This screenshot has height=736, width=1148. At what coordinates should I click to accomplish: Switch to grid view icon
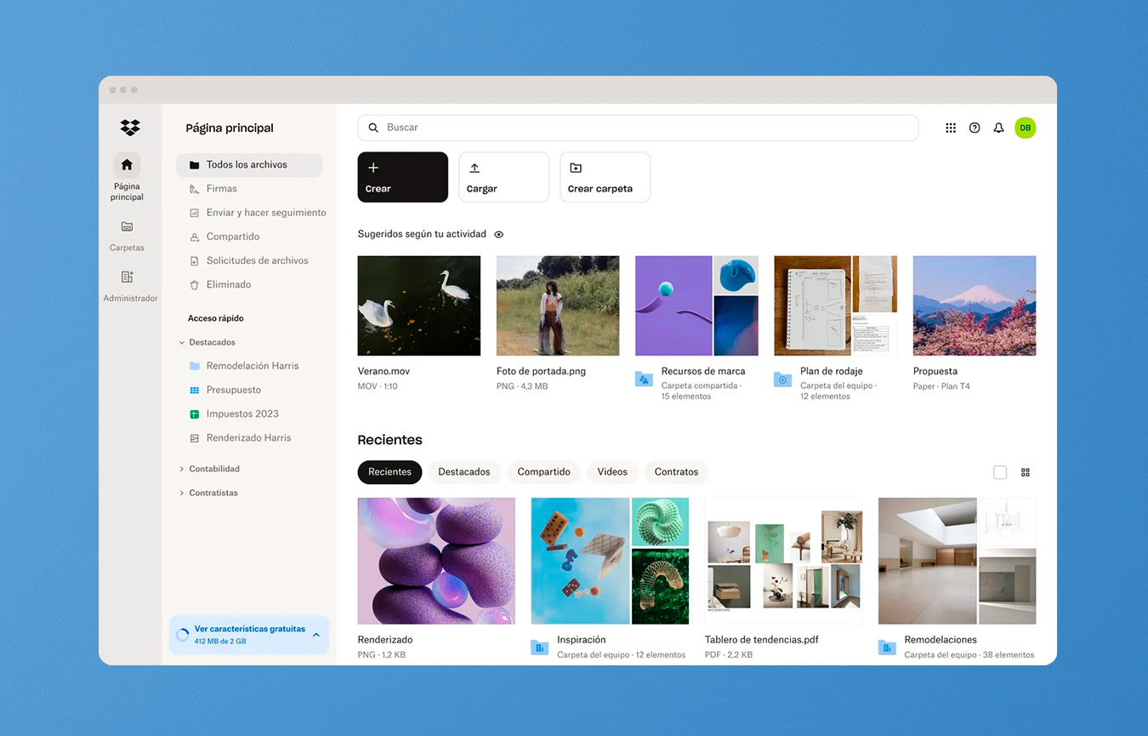click(x=1025, y=472)
